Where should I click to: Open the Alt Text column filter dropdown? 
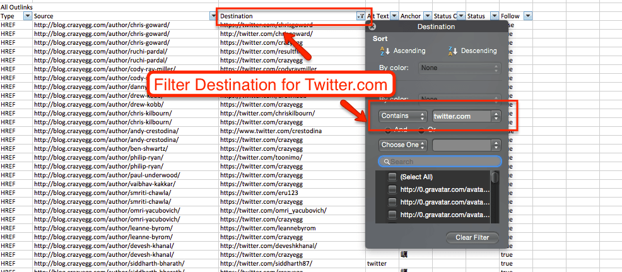pyautogui.click(x=394, y=16)
